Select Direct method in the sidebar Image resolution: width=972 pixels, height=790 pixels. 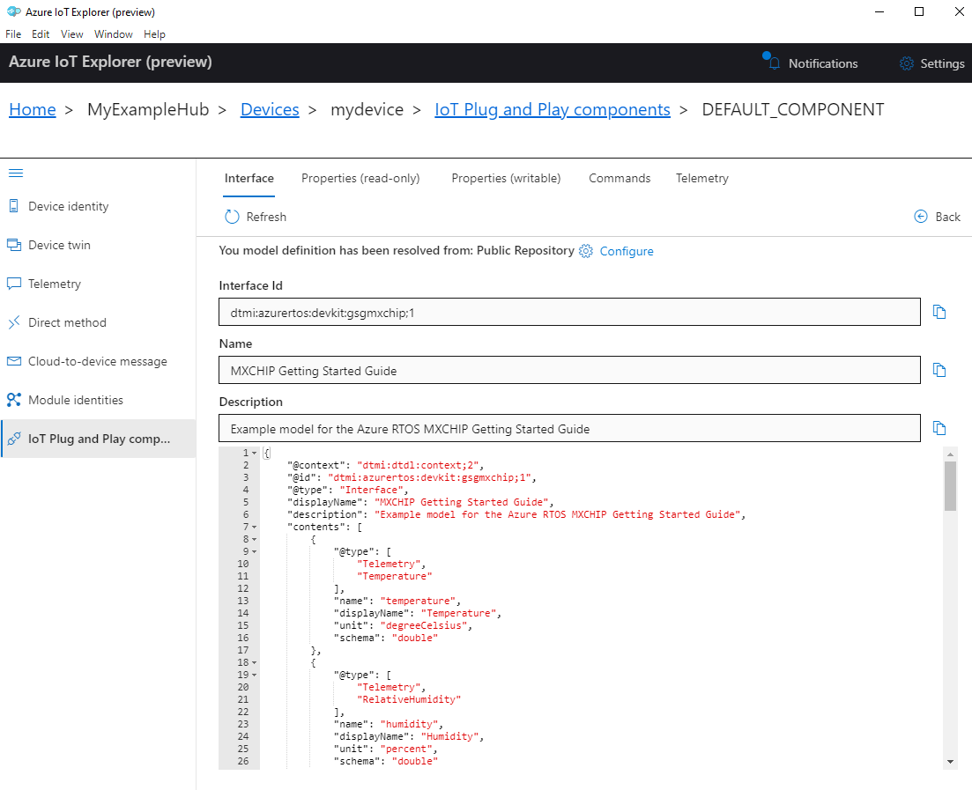tap(66, 321)
